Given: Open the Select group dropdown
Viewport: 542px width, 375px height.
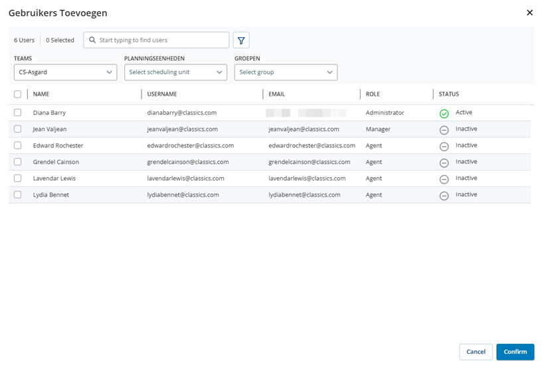Looking at the screenshot, I should coord(286,72).
